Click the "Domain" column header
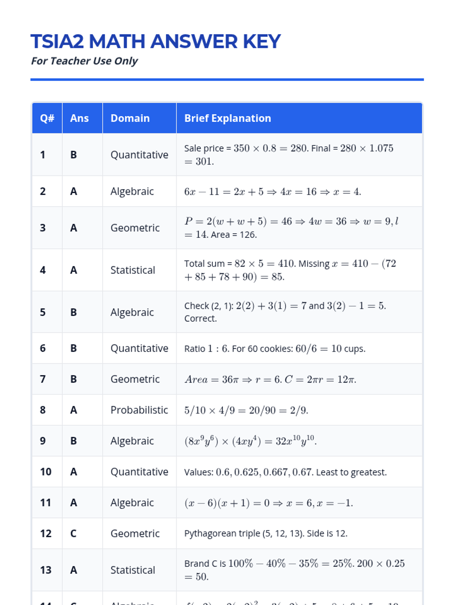Image resolution: width=454 pixels, height=605 pixels. [x=130, y=118]
